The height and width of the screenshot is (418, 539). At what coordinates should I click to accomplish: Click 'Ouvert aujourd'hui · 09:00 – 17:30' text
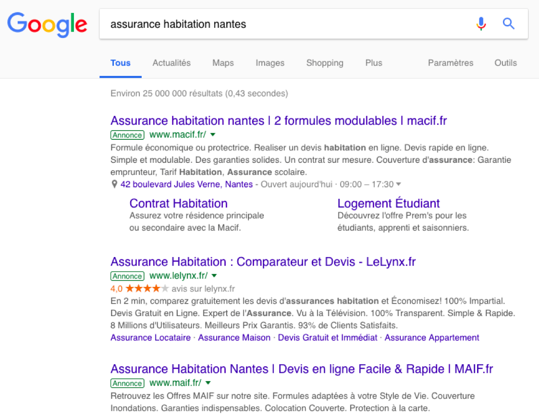pos(327,184)
